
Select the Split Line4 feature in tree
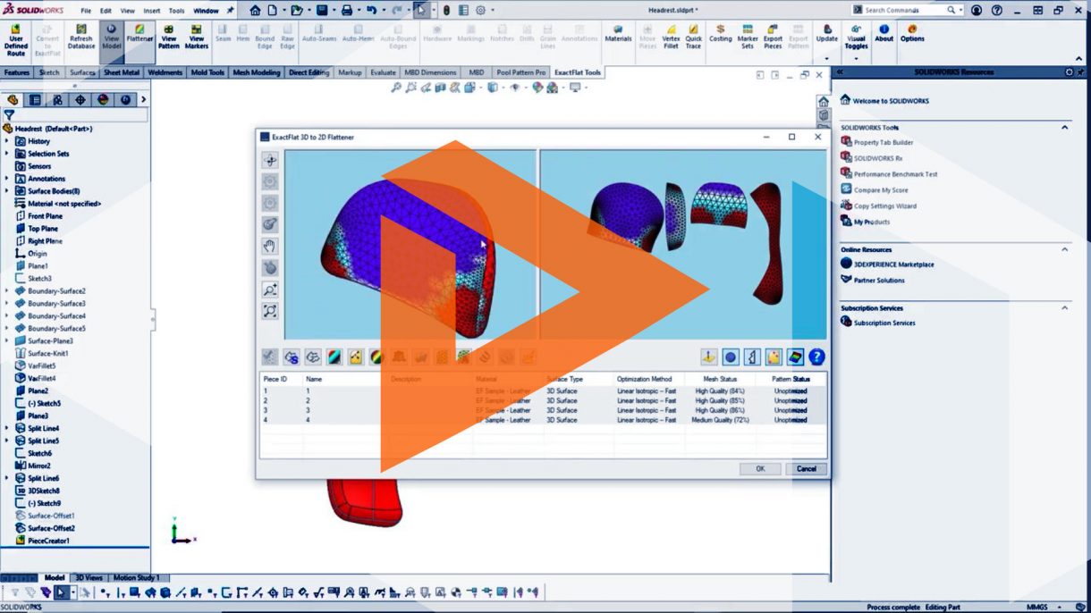[x=43, y=428]
